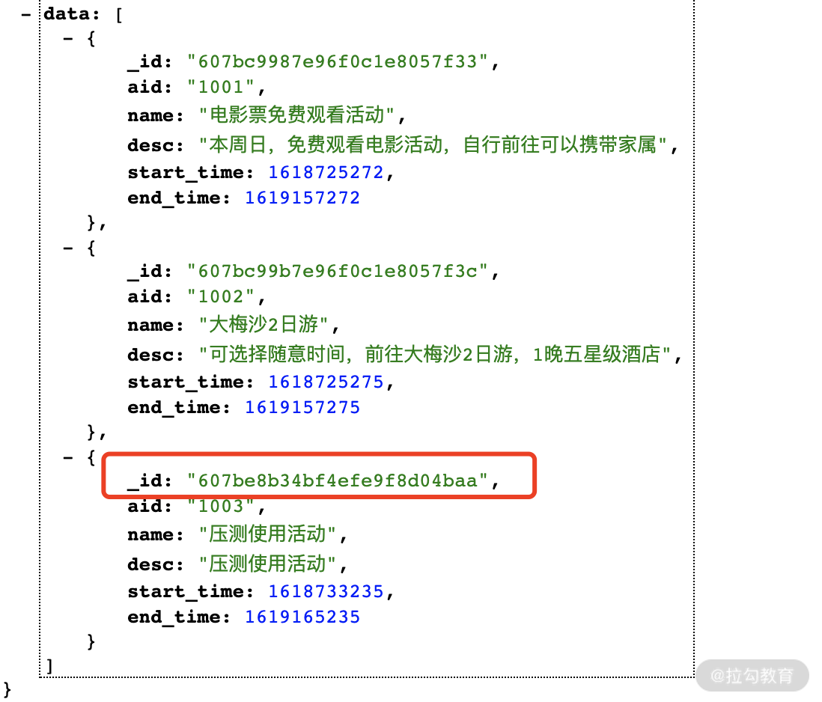Click the name value 大梅沙2日游
This screenshot has height=702, width=822.
click(264, 325)
